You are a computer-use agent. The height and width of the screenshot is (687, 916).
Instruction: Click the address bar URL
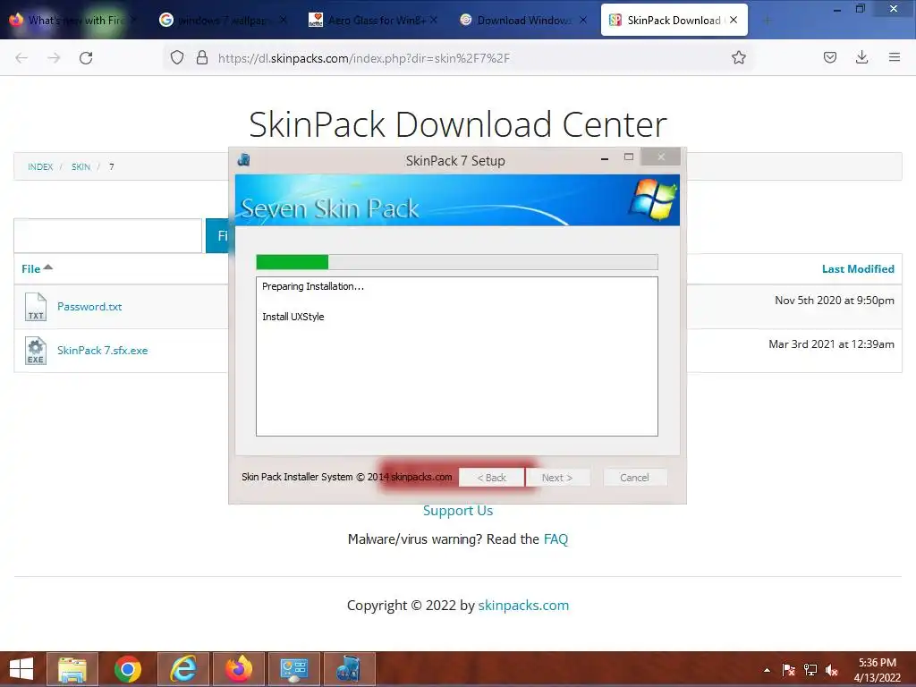coord(364,58)
